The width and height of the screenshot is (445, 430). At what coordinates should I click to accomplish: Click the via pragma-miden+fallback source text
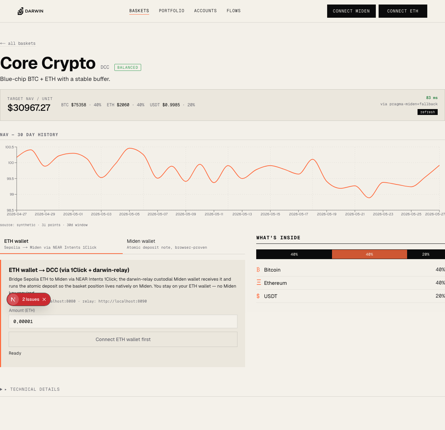(409, 104)
